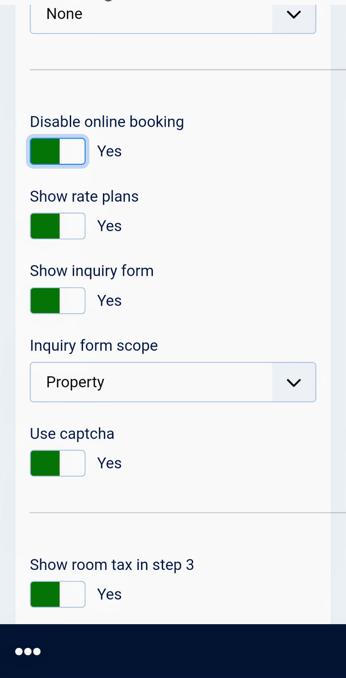The image size is (346, 678).
Task: Turn off the Show rate plans switch
Action: point(58,226)
